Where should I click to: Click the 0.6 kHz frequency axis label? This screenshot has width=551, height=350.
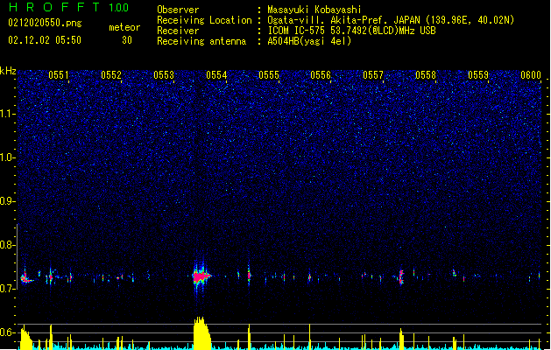pos(8,332)
